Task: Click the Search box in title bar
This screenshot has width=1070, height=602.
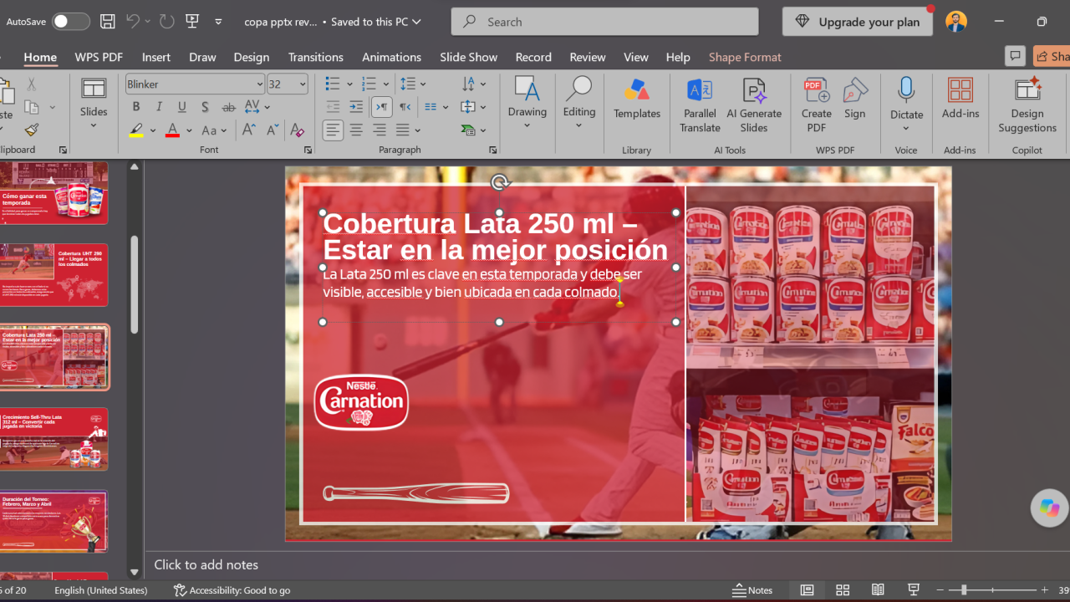Action: tap(605, 22)
